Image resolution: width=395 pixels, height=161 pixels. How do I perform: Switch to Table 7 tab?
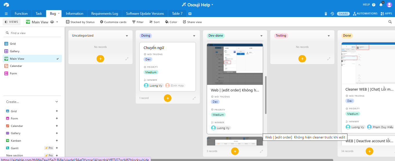point(177,14)
